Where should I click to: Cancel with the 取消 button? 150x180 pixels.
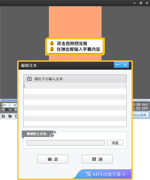pyautogui.click(x=97, y=159)
